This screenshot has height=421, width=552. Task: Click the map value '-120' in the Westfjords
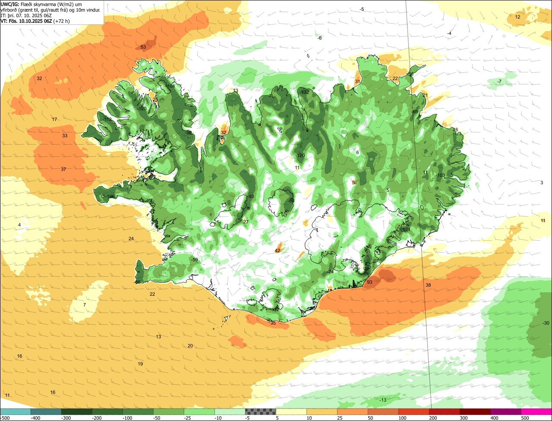pos(142,108)
